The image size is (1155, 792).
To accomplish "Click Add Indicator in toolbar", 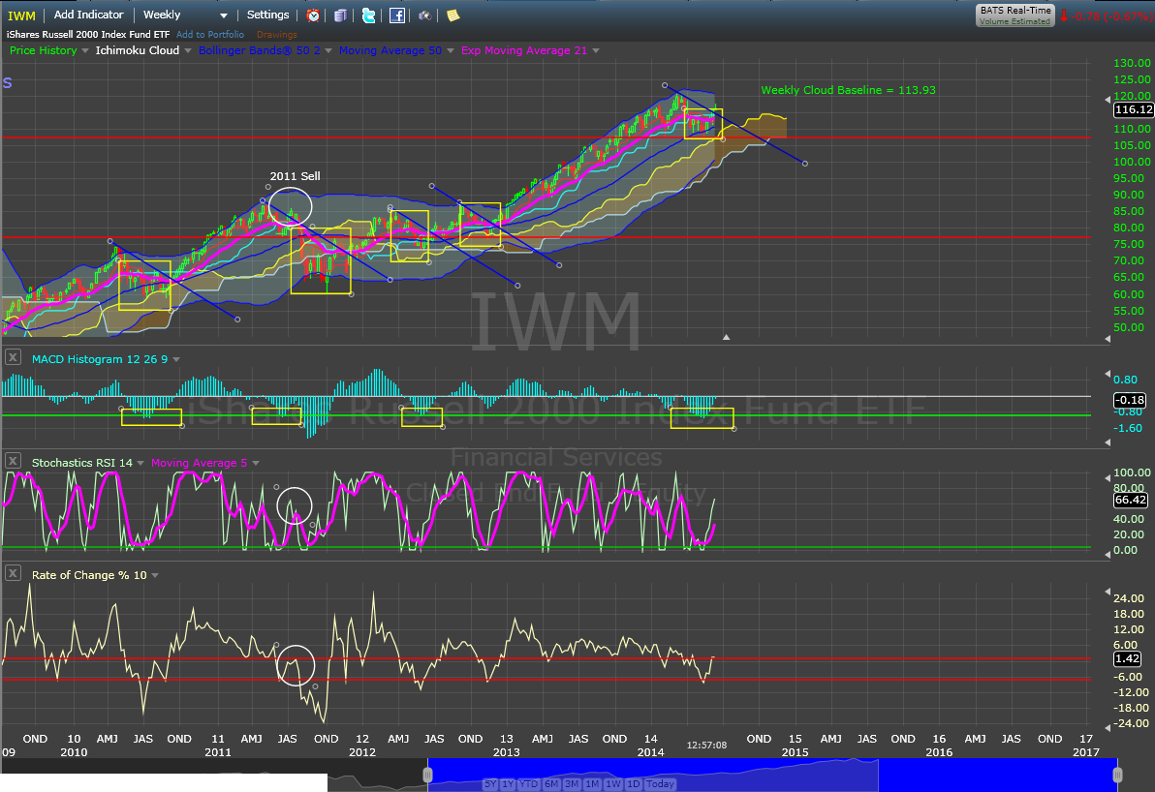I will click(88, 15).
